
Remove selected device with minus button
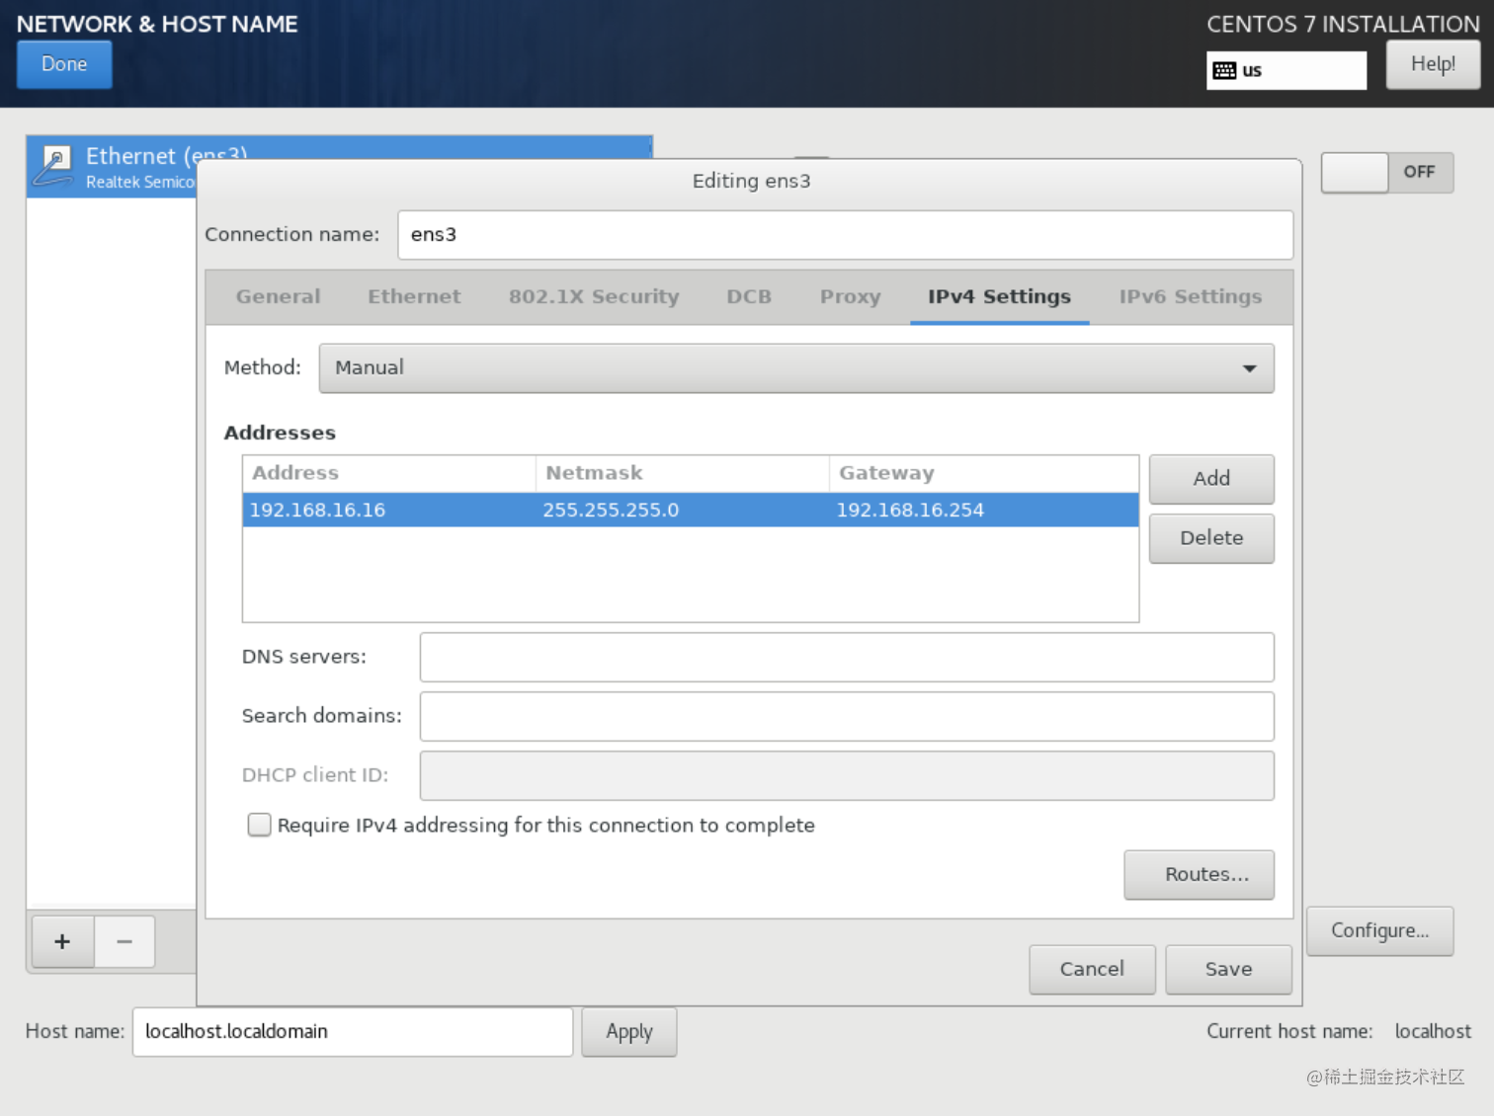(124, 941)
